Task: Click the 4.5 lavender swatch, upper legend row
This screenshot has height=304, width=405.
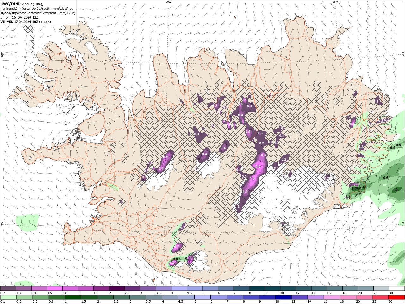Action: pos(194,288)
